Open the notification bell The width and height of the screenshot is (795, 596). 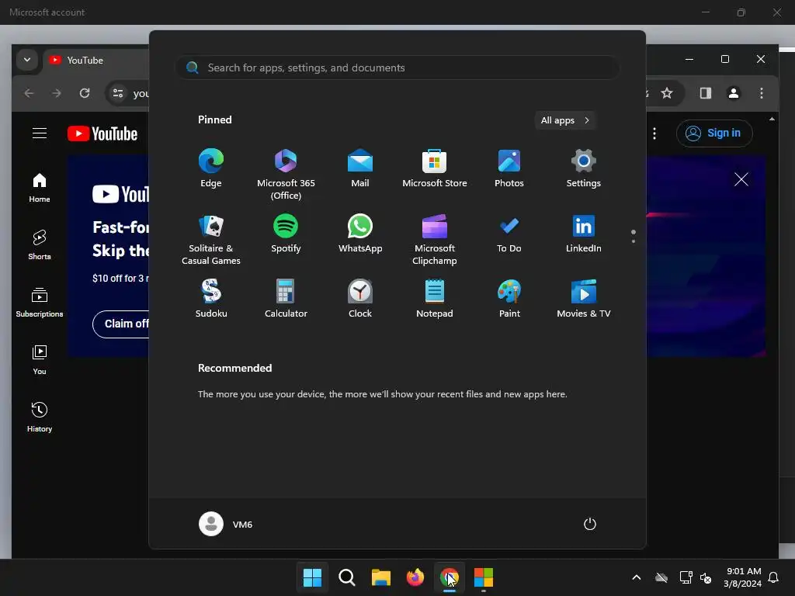point(773,577)
